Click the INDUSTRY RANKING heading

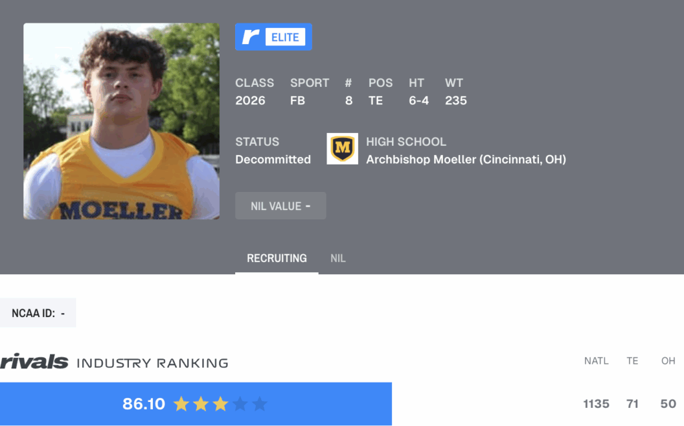pos(153,363)
